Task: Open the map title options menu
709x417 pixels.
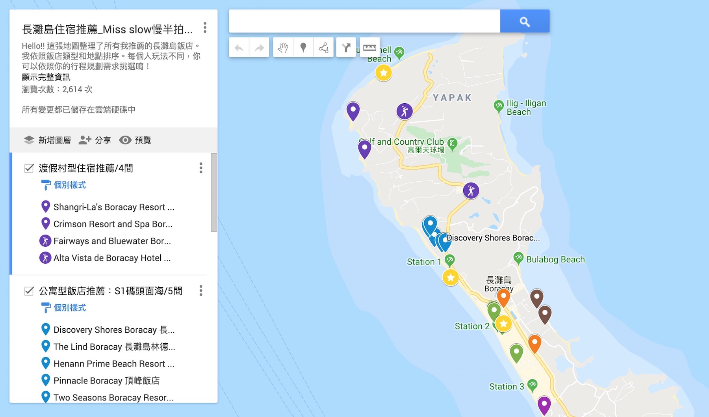Action: coord(205,28)
